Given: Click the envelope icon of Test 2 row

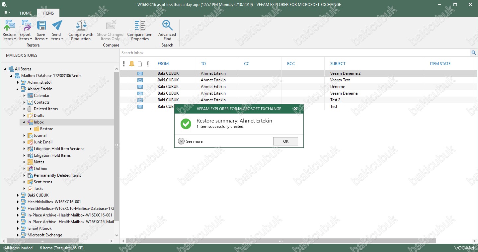Looking at the screenshot, I should point(140,100).
